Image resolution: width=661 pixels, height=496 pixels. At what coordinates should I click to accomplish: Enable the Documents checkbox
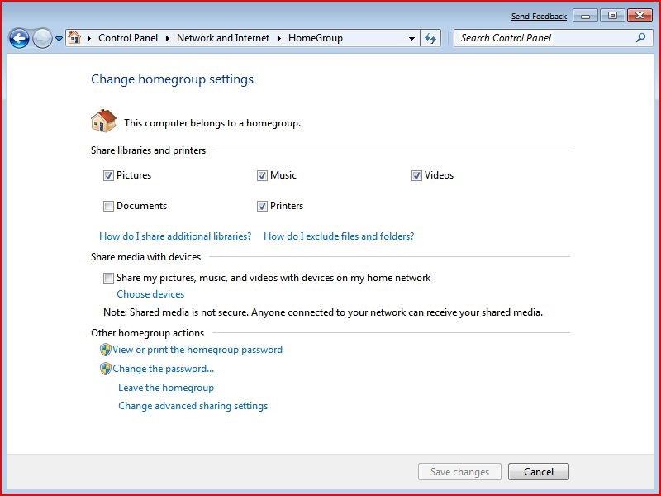coord(108,206)
